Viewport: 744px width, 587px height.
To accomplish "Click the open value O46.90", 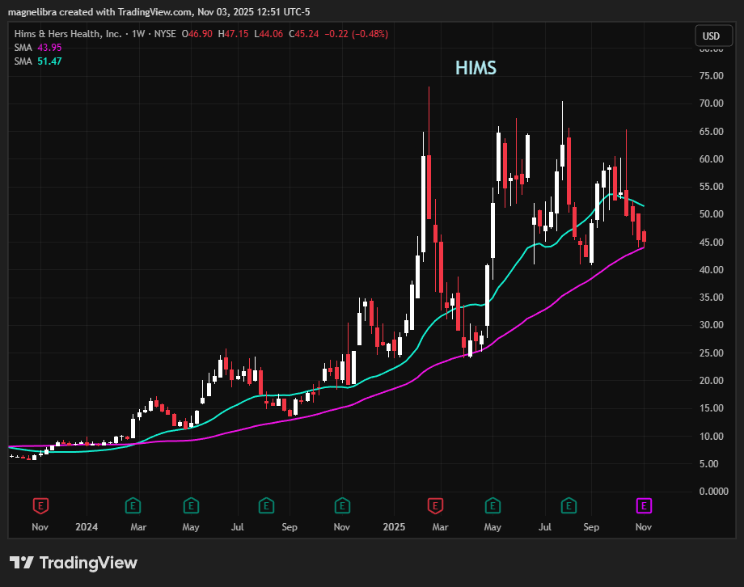I will pos(197,34).
